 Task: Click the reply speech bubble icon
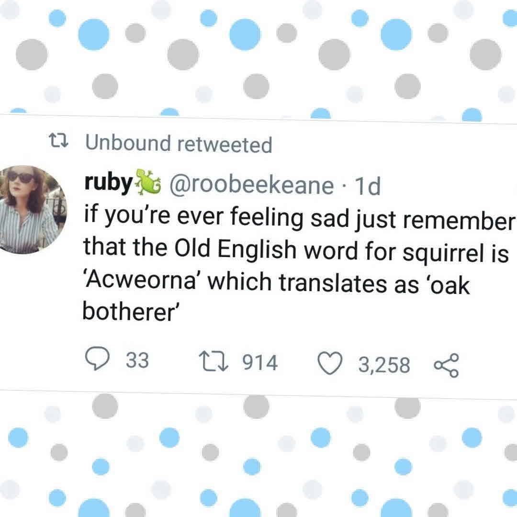point(97,359)
